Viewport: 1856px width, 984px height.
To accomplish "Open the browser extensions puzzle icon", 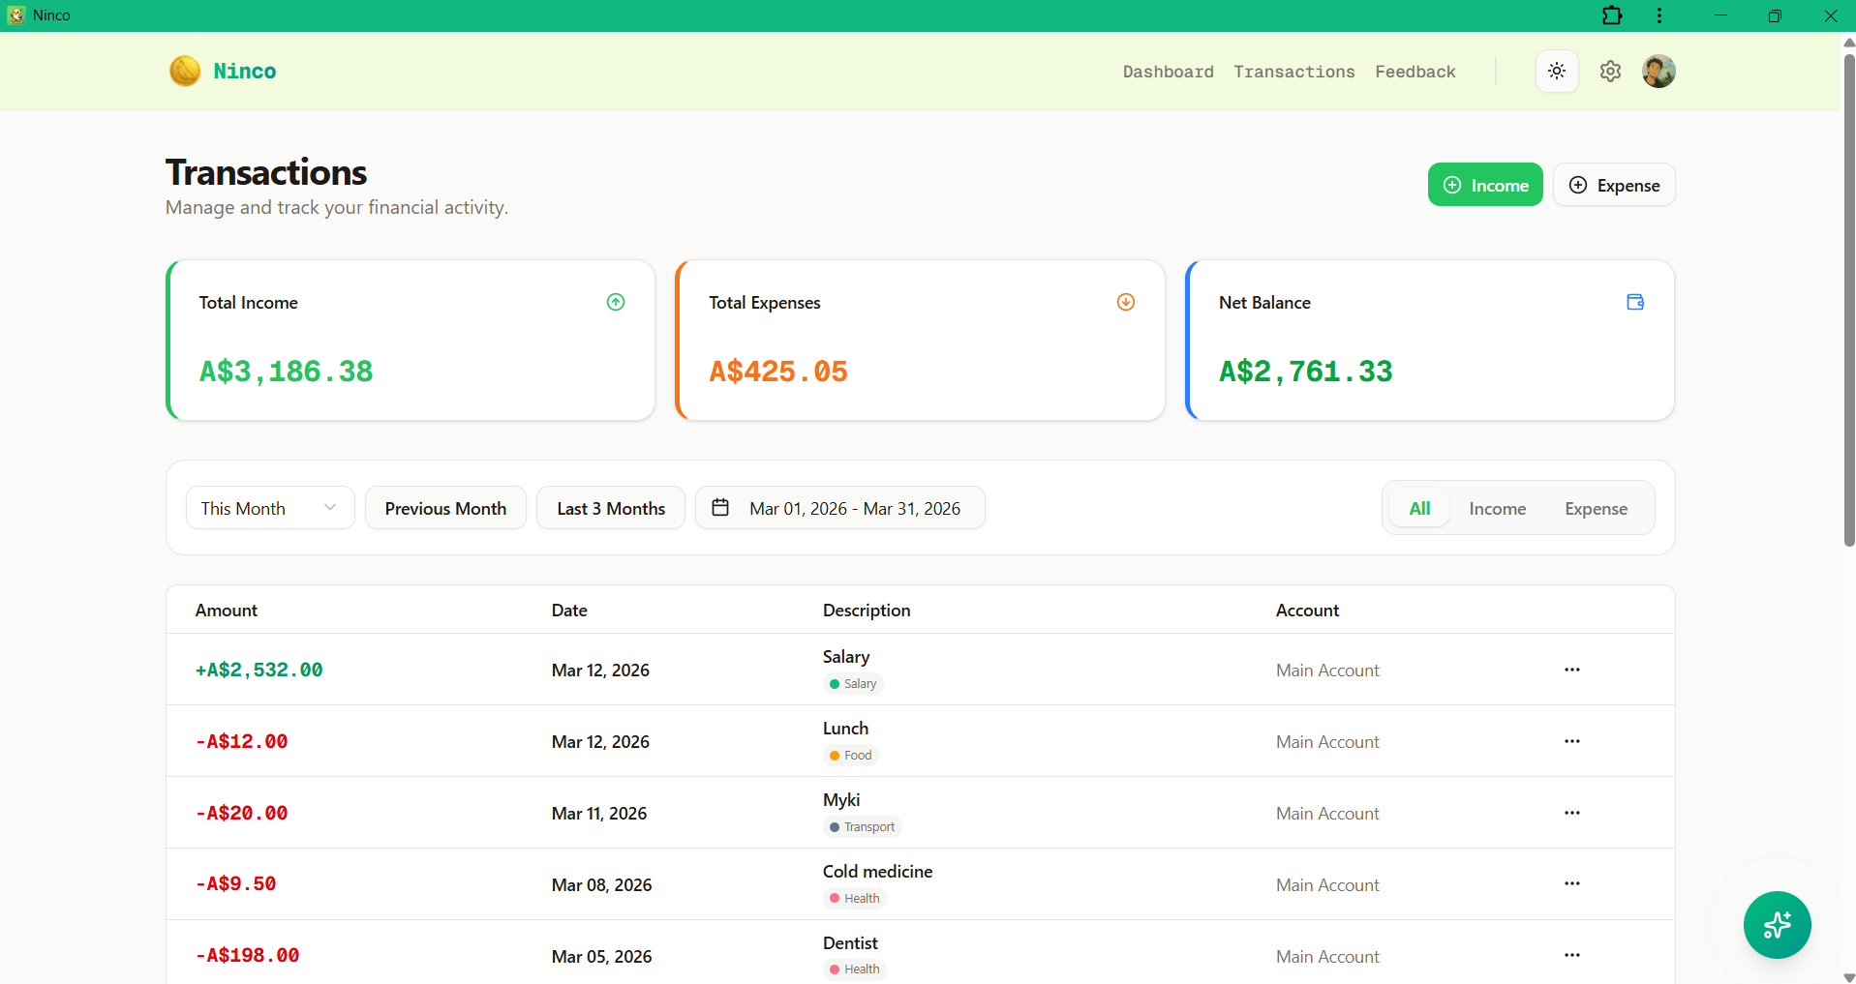I will (1612, 15).
